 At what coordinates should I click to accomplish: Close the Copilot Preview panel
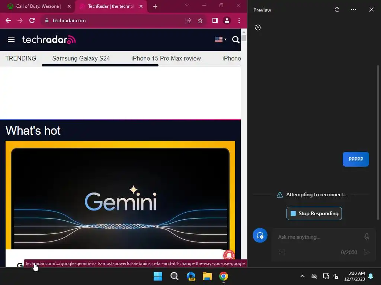pos(371,10)
